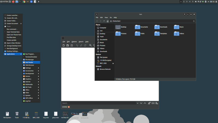
Task: Expand the MX Tools submenu
Action: click(x=31, y=87)
